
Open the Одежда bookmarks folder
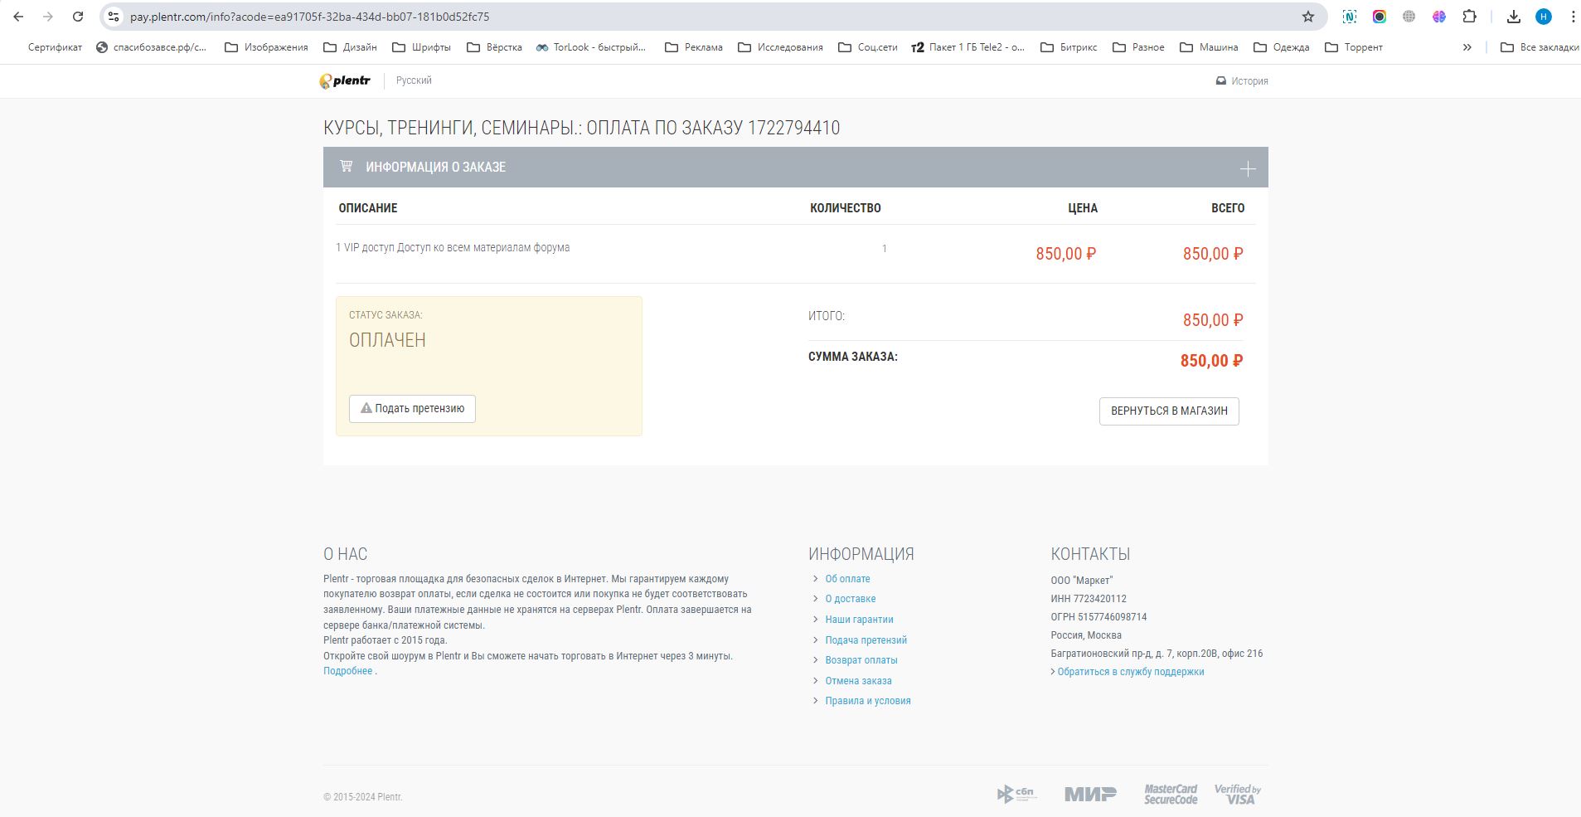click(1282, 47)
